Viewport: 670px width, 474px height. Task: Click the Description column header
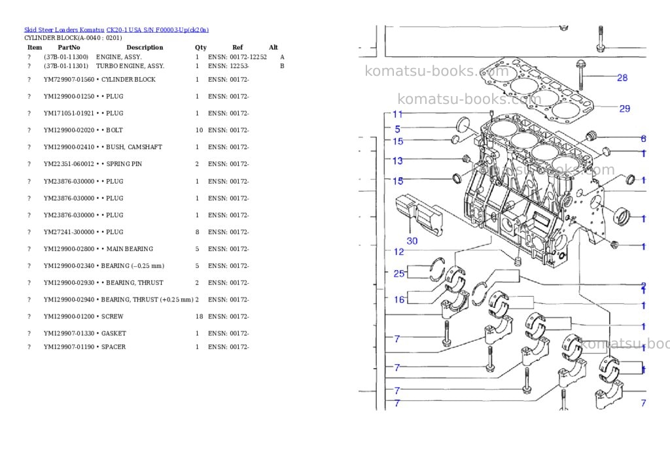pos(145,47)
